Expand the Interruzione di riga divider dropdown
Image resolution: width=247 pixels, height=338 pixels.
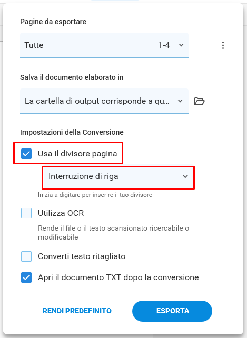click(185, 176)
